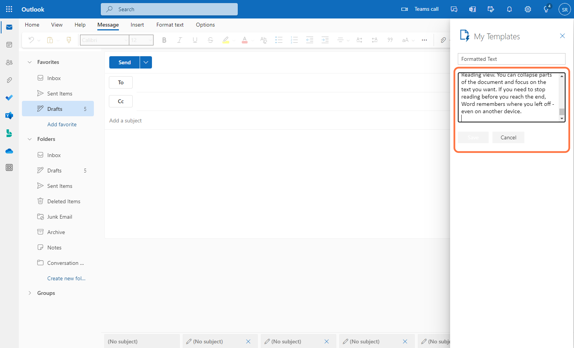Open the Calendar from the left rail

coord(9,45)
